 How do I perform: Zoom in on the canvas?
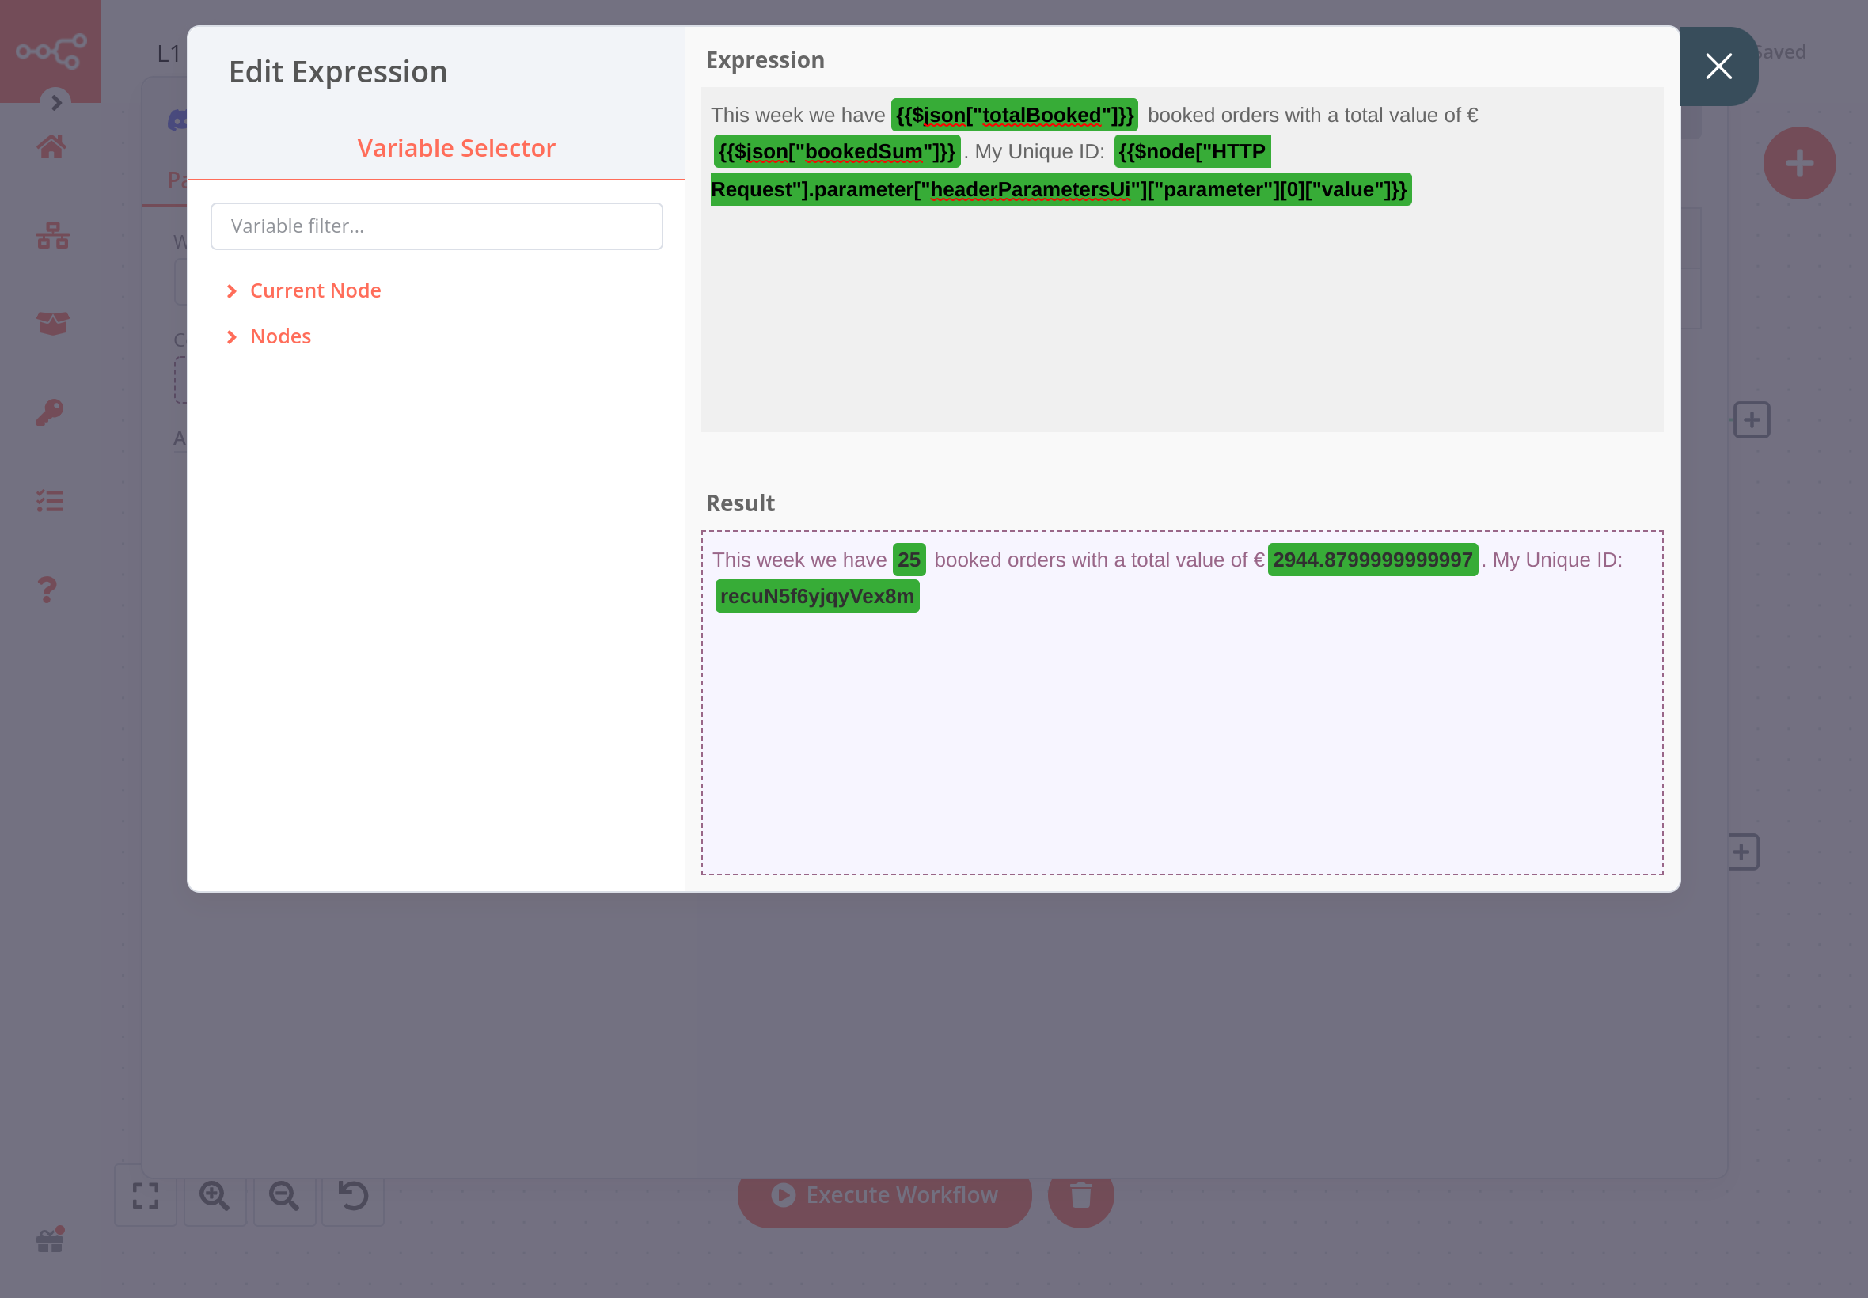point(214,1196)
